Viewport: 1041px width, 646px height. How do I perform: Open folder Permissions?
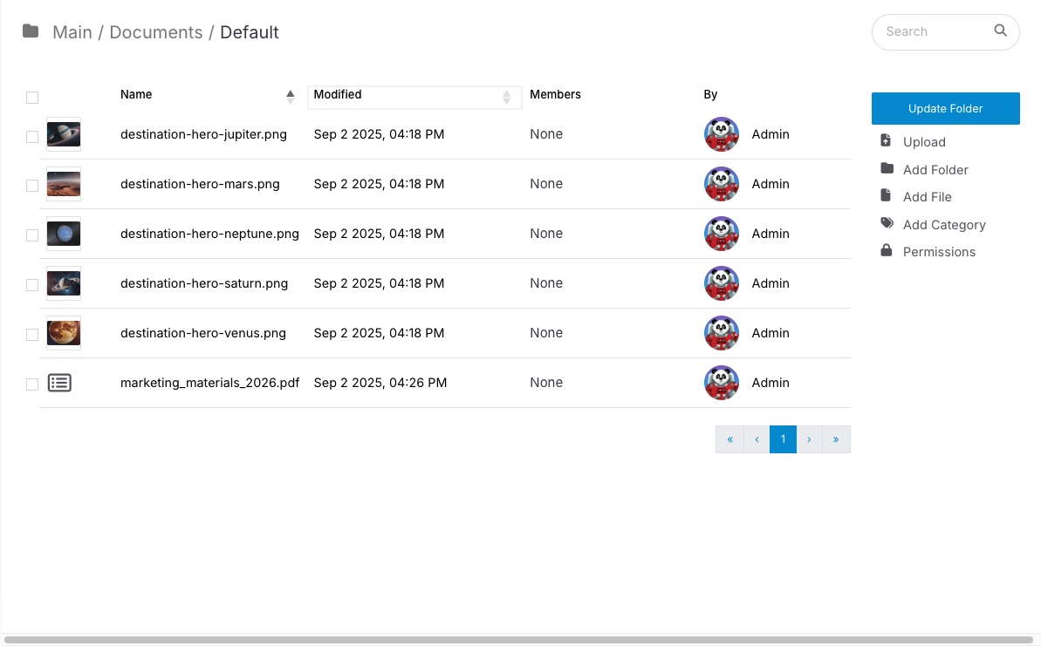(939, 252)
